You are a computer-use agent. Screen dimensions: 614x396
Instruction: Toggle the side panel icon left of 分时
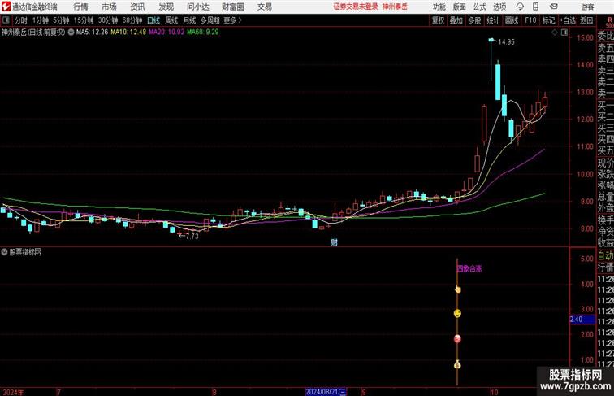click(x=6, y=20)
